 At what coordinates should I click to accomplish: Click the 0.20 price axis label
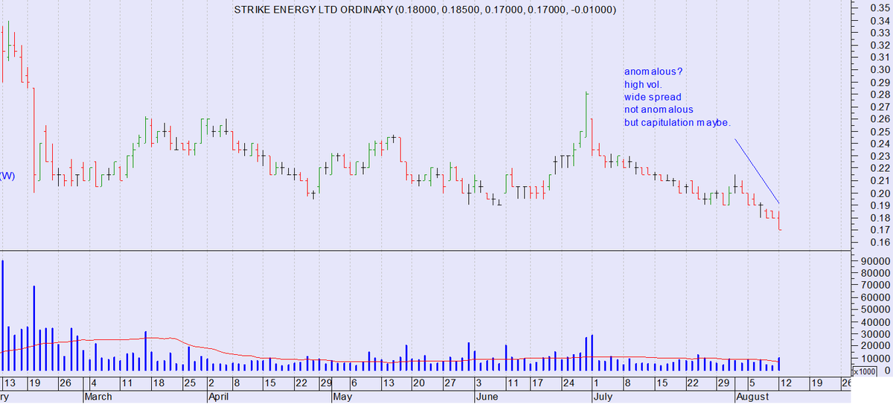(879, 193)
